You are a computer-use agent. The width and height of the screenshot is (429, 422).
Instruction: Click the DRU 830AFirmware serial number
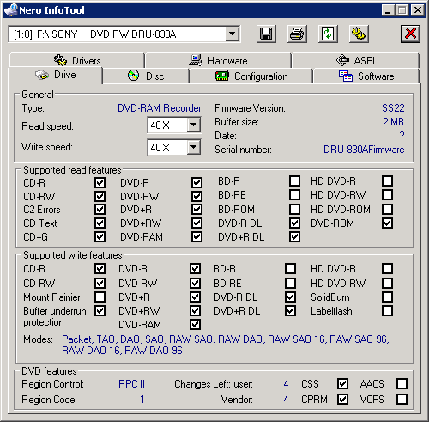click(x=364, y=150)
